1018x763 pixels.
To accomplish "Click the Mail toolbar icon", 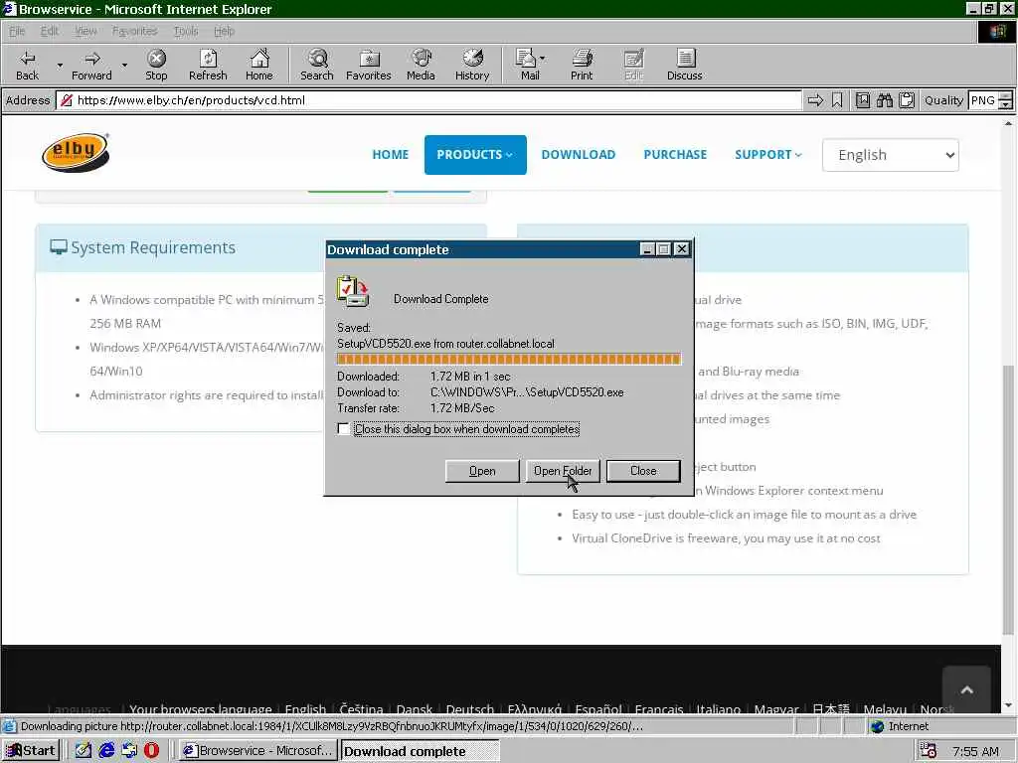I will click(x=527, y=65).
